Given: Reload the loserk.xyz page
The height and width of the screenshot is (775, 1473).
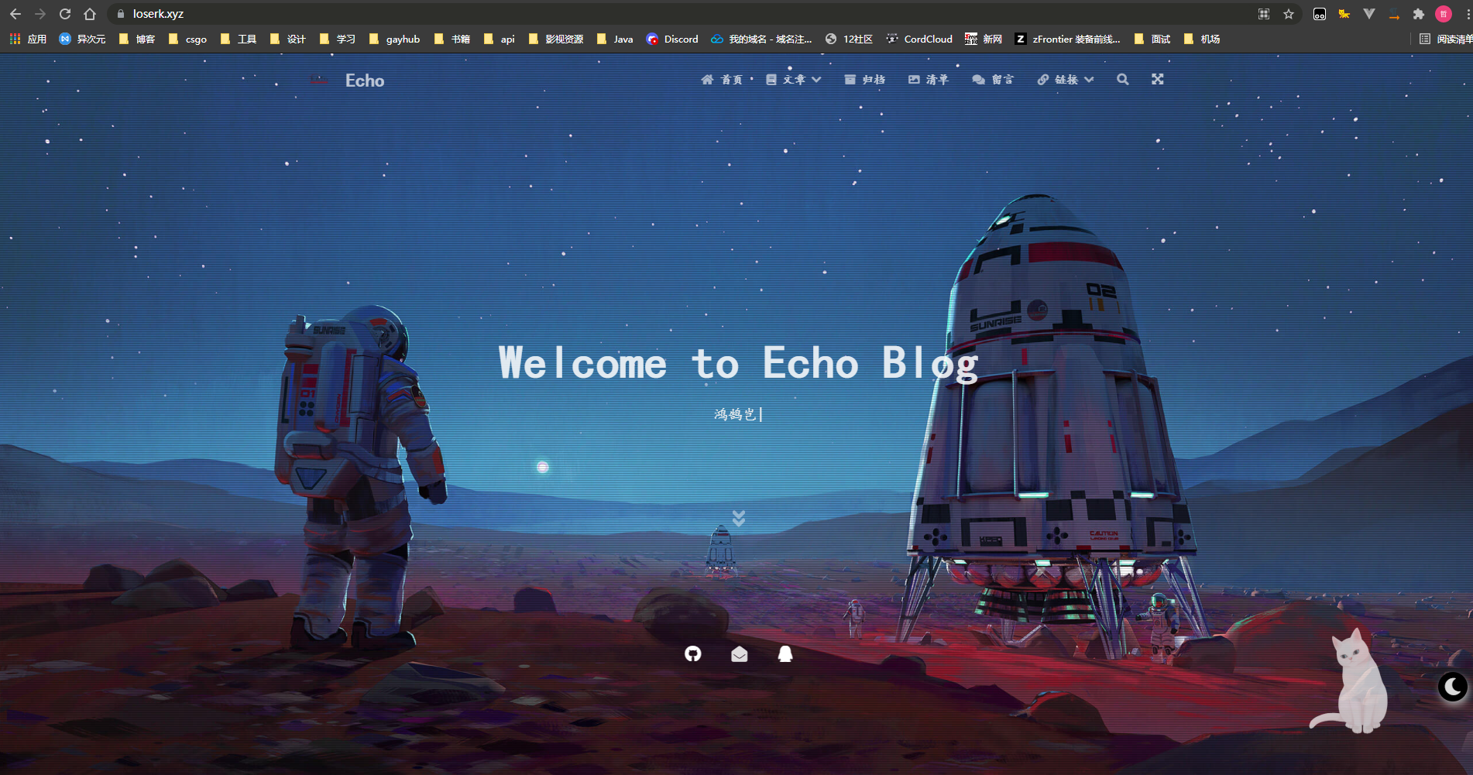Looking at the screenshot, I should click(x=65, y=14).
